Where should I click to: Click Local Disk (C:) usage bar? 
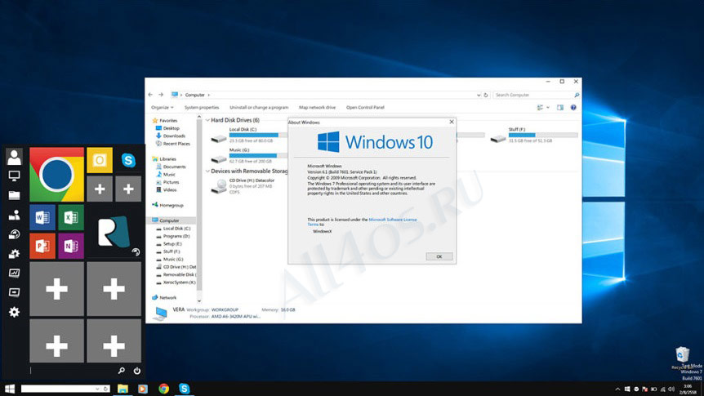[x=258, y=136]
